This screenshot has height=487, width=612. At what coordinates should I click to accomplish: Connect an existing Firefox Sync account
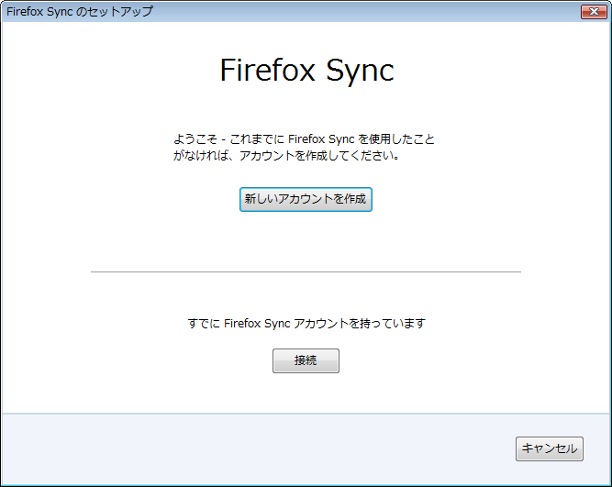click(x=306, y=360)
